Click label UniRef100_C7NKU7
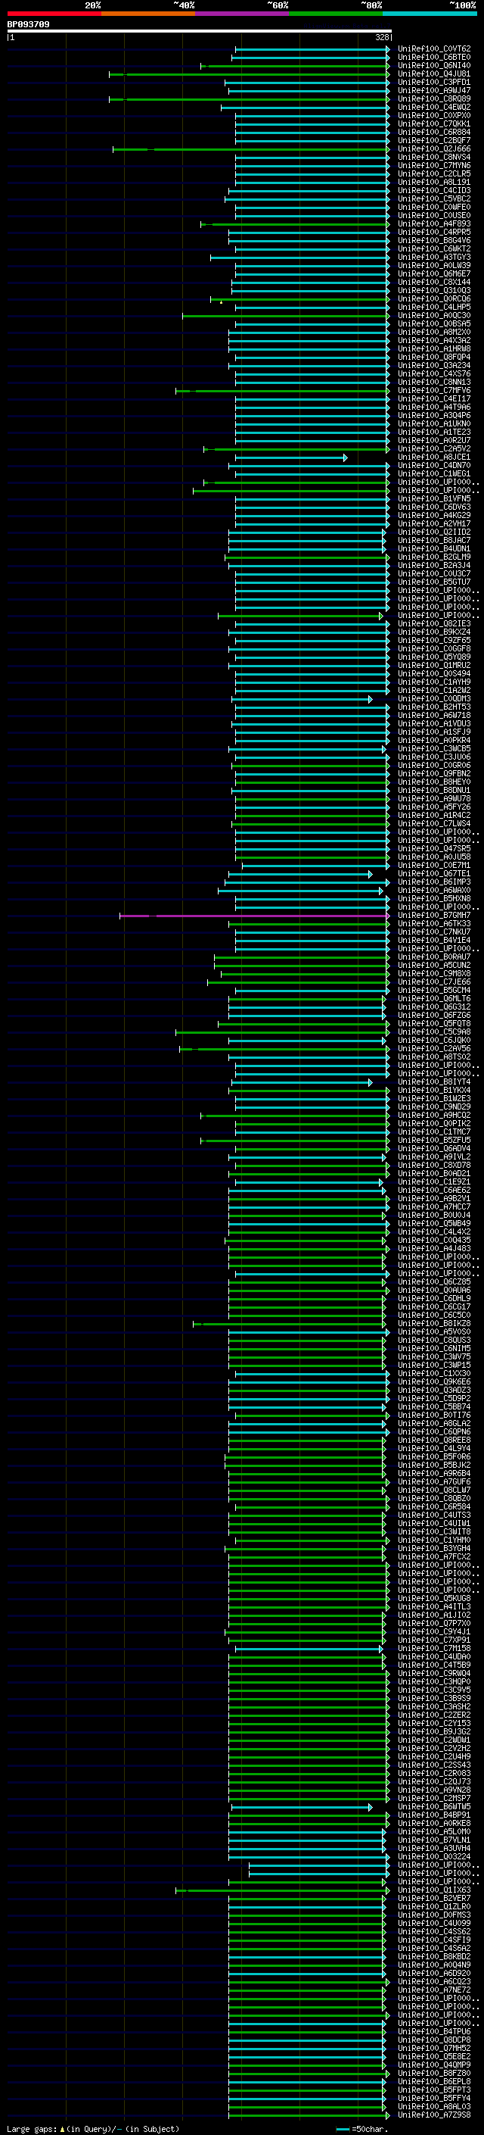 pos(434,932)
